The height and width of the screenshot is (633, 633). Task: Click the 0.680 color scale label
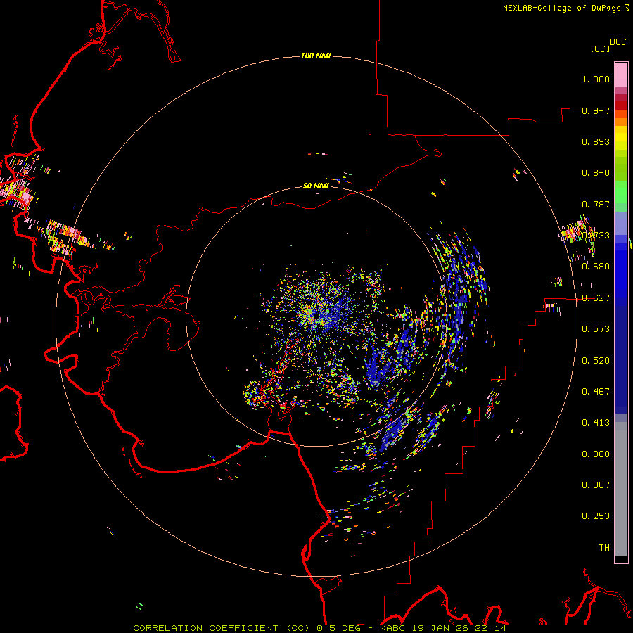click(596, 267)
